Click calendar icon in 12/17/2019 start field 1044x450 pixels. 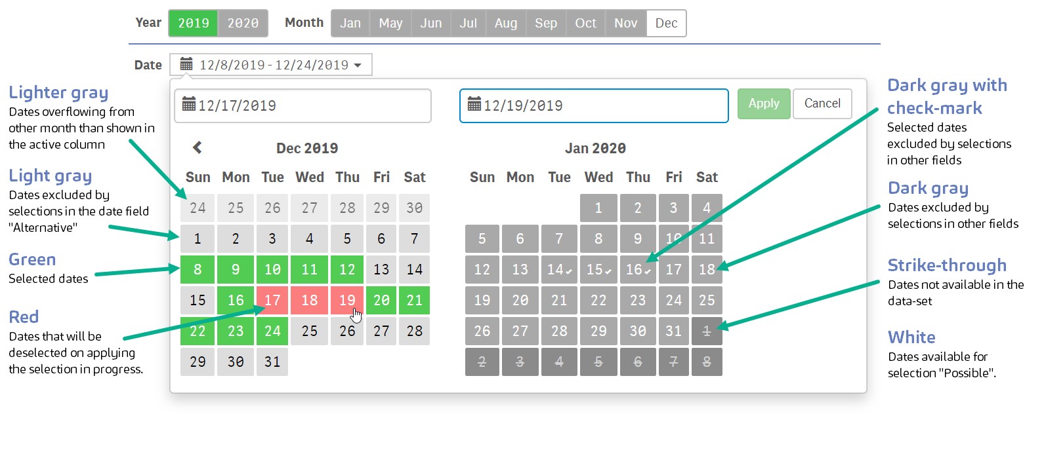[x=189, y=104]
